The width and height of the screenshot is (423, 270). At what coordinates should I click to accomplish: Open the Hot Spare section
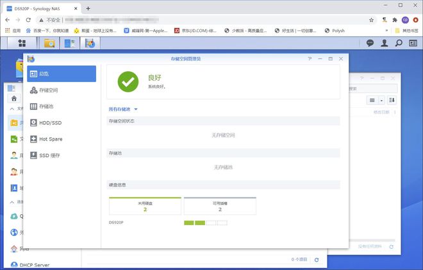(x=62, y=139)
